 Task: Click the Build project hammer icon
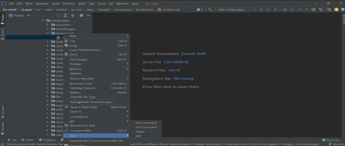pyautogui.click(x=210, y=9)
